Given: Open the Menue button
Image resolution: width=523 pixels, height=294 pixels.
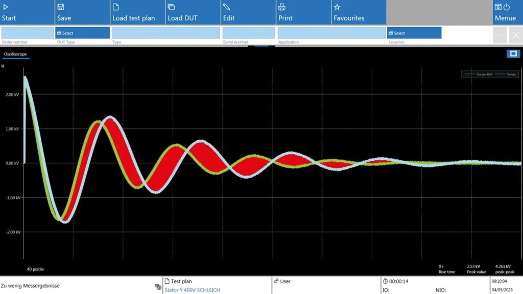Looking at the screenshot, I should [505, 12].
